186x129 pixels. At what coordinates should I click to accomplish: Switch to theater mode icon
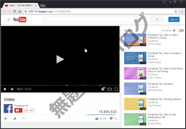click(x=109, y=89)
